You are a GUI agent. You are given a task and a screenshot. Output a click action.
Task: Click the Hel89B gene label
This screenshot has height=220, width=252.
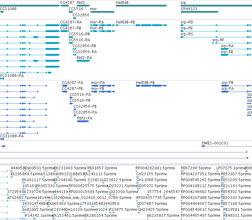click(x=122, y=3)
